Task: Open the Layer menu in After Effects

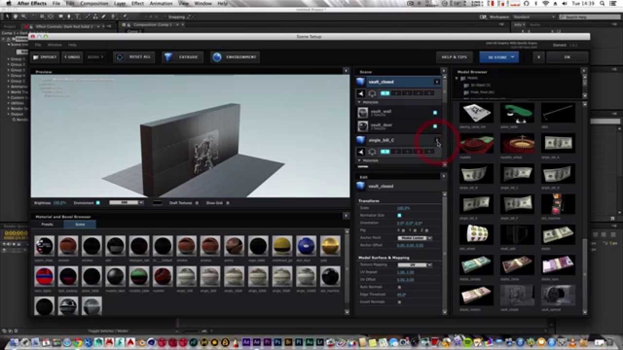Action: [x=120, y=3]
